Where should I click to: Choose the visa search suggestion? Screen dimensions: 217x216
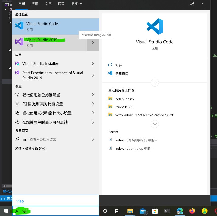tap(56, 201)
